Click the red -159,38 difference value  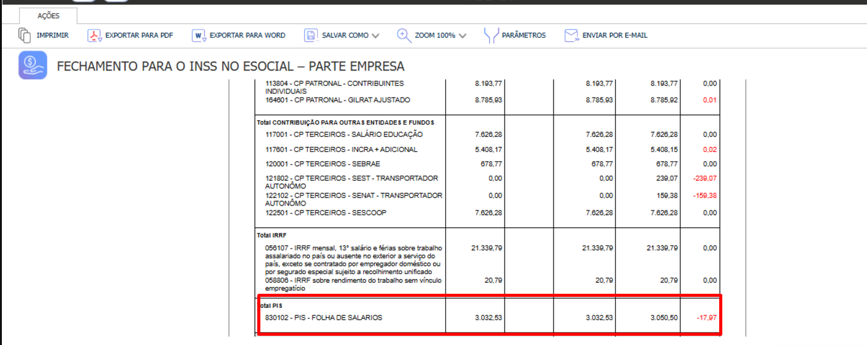705,196
